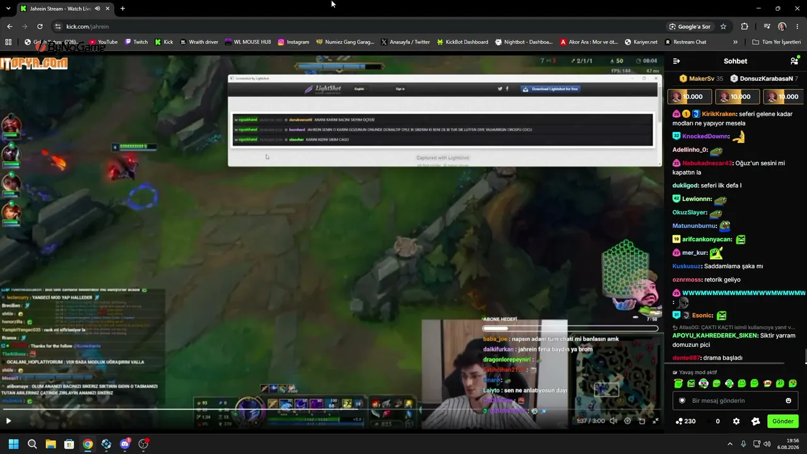Click KirikKraken's username in chat
This screenshot has width=807, height=454.
(x=719, y=114)
